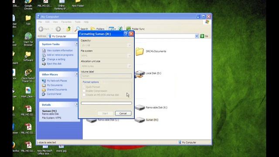Image resolution: width=279 pixels, height=157 pixels.
Task: Toggle the Enable Compression checkbox
Action: tap(84, 91)
